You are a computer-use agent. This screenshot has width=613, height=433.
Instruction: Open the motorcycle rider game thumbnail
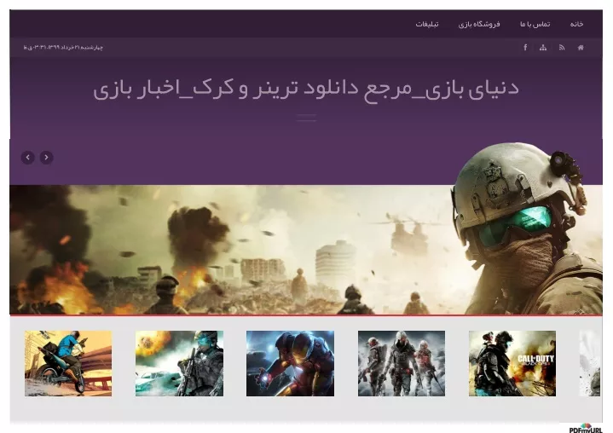(68, 363)
